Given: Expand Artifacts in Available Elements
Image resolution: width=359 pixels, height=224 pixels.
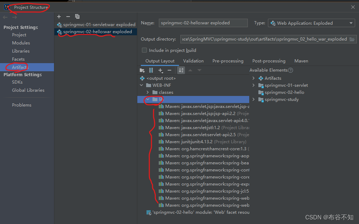Looking at the screenshot, I should (253, 78).
